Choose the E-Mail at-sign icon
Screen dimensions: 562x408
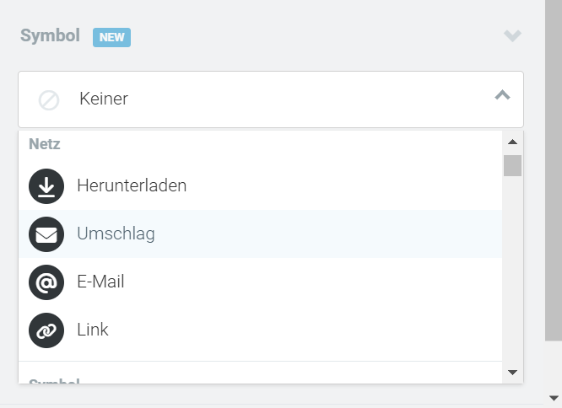[46, 282]
